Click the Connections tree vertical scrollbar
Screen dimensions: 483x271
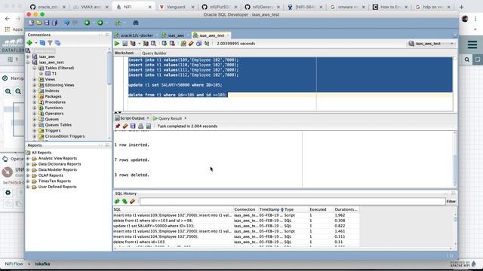click(x=109, y=69)
